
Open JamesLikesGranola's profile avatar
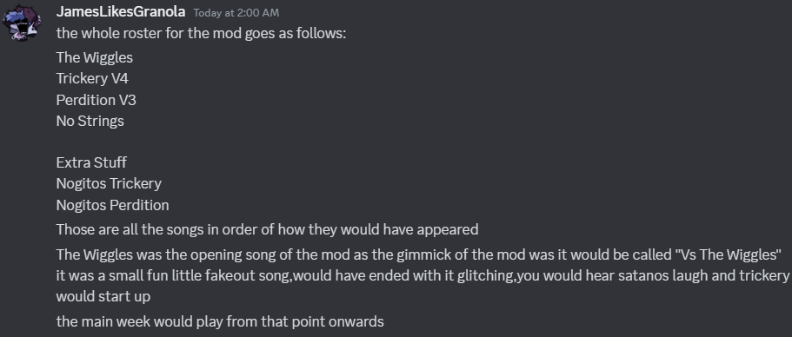click(22, 23)
